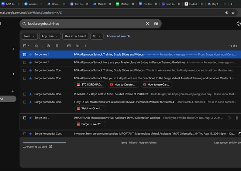Tick checkbox for Invitation from unknown sender email

point(25,134)
